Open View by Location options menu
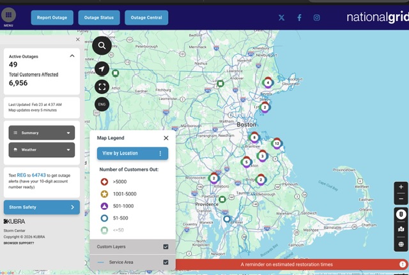 click(x=160, y=153)
